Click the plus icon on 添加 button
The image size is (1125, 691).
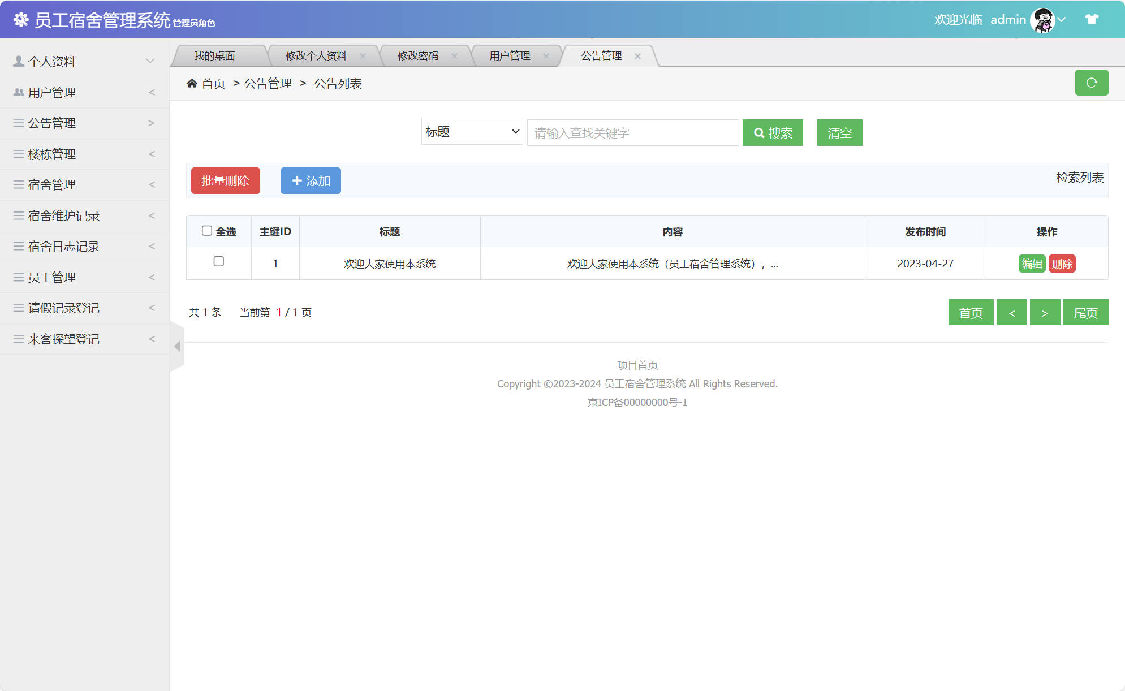coord(297,180)
